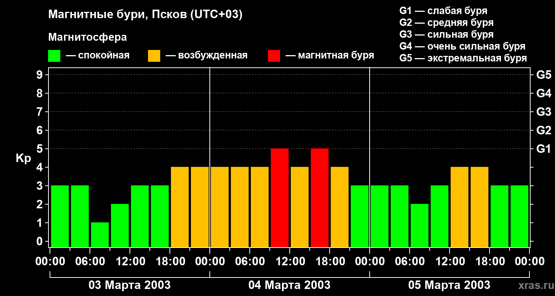Click the right-axis 'G4' label
This screenshot has height=296, width=555.
[x=544, y=93]
